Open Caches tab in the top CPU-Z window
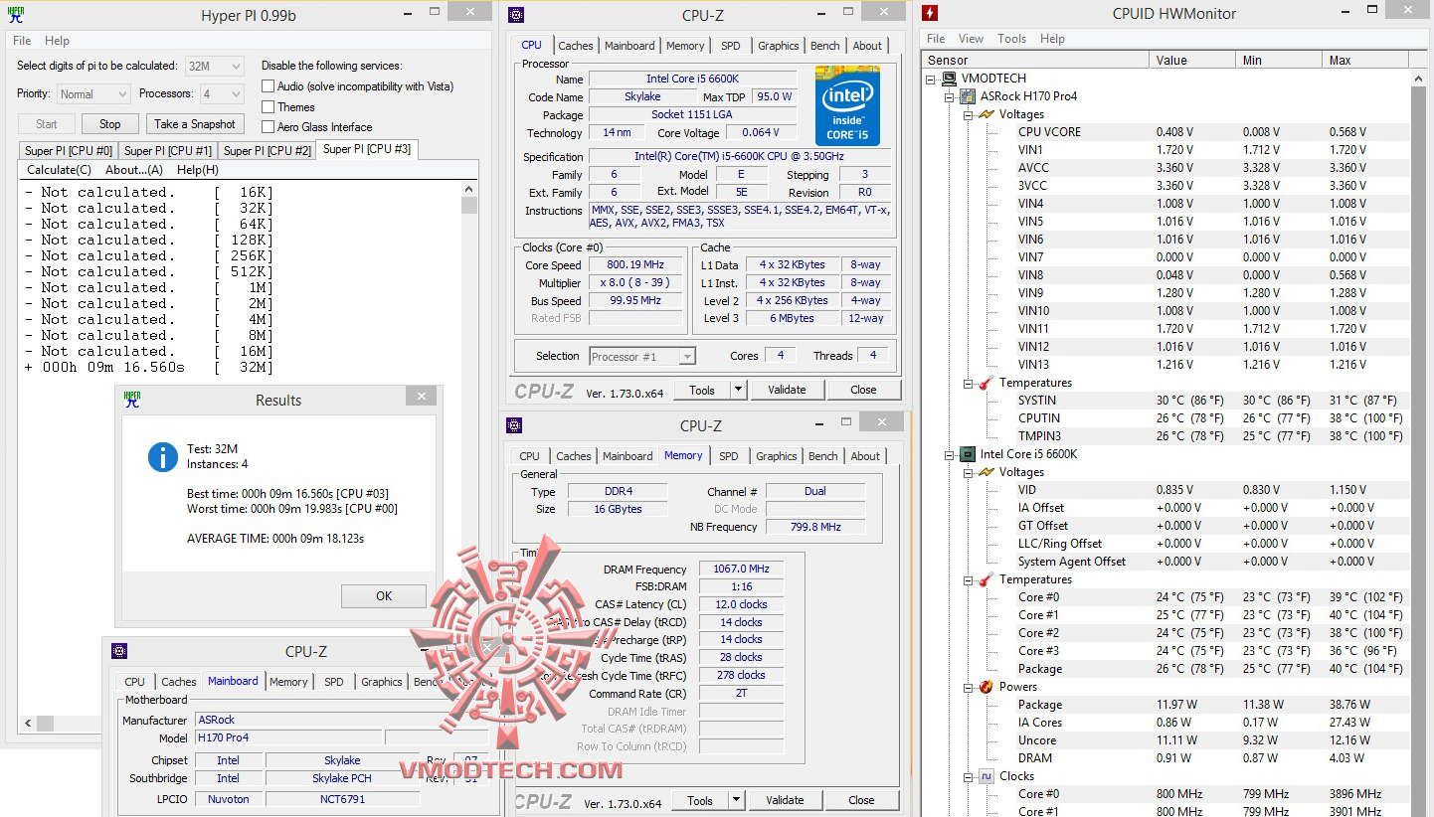 [x=576, y=46]
